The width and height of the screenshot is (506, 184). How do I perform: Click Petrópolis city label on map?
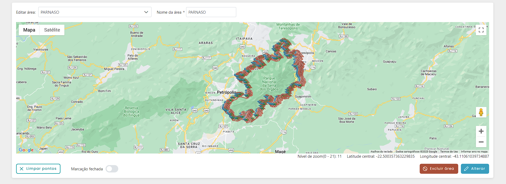tap(226, 92)
